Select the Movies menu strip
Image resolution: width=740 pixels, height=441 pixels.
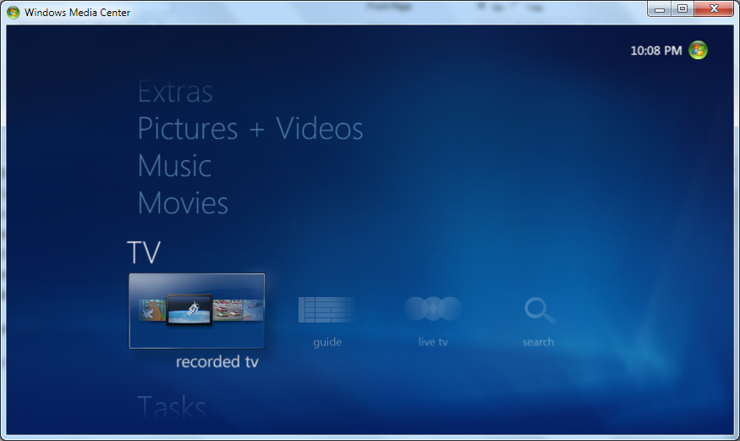(183, 203)
